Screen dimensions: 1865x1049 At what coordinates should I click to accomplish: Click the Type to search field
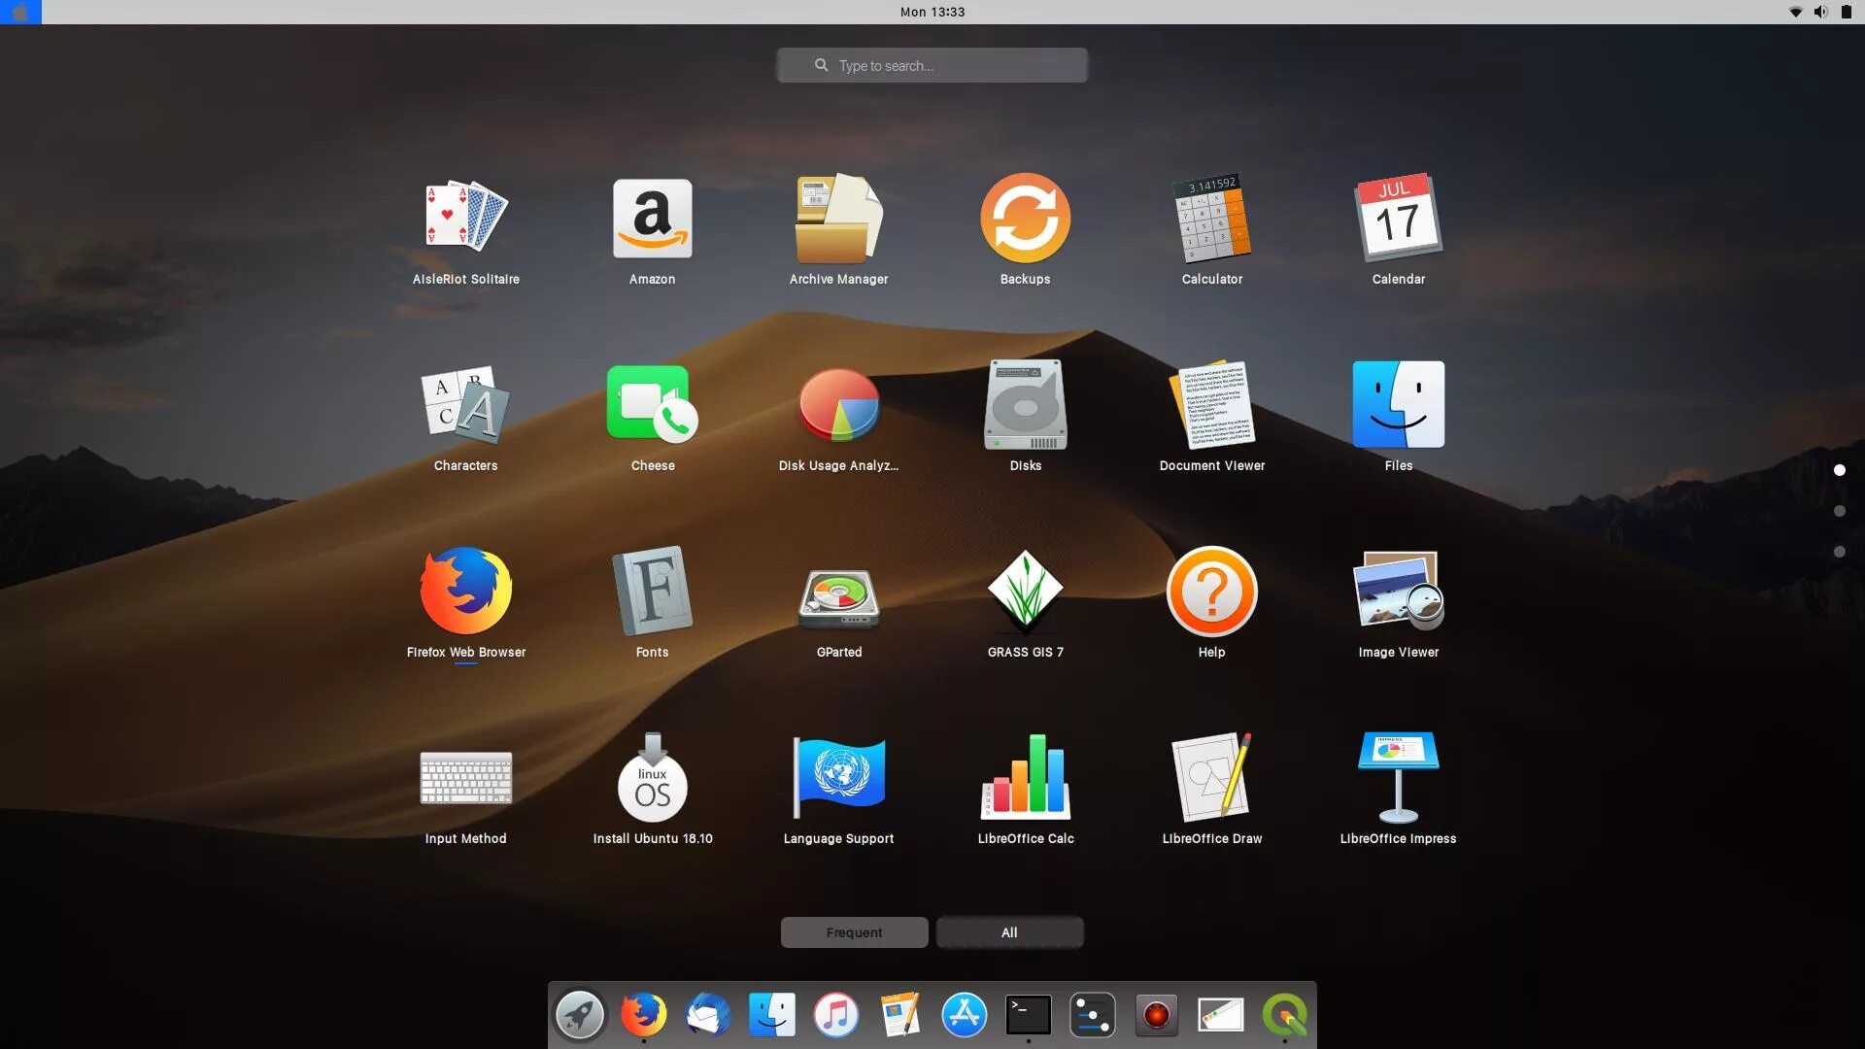click(932, 65)
